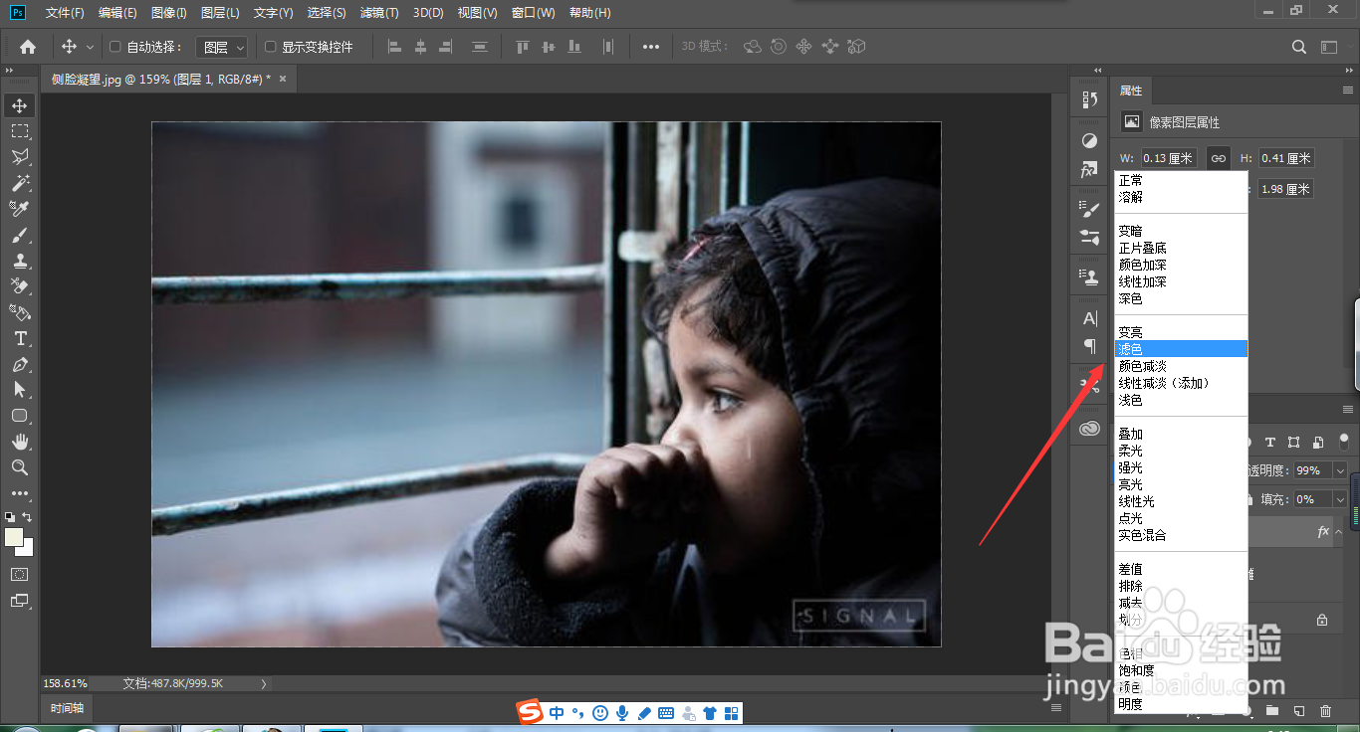Click the Home button in options bar

28,47
